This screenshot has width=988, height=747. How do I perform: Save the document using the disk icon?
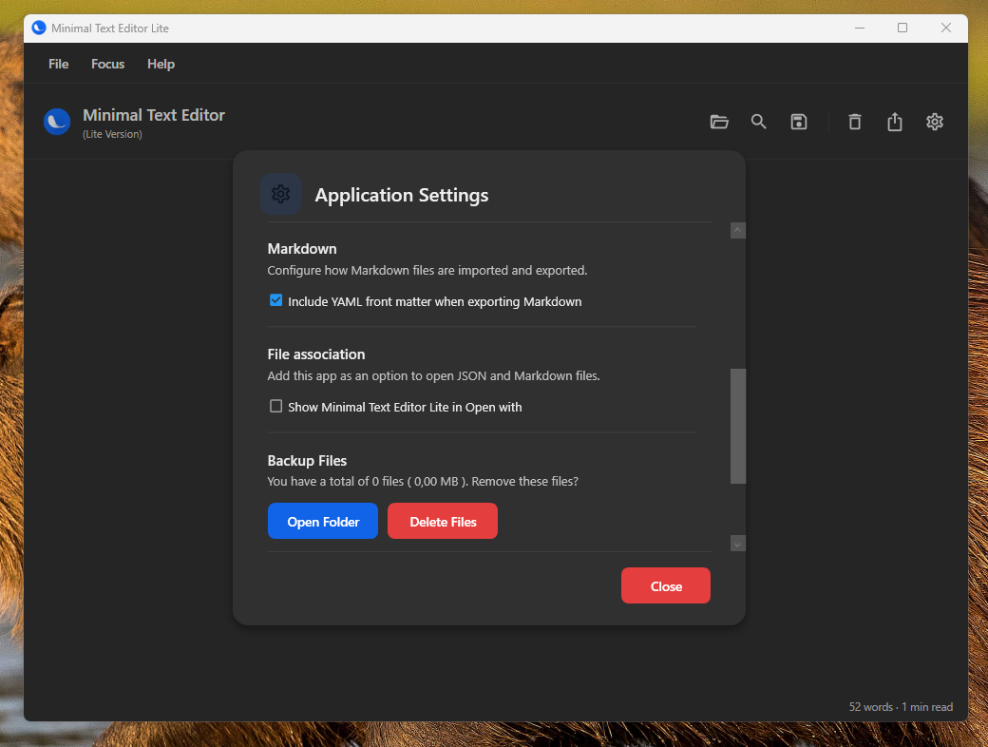click(798, 122)
